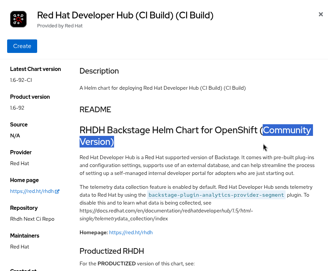Click the Maintainers label
Image resolution: width=328 pixels, height=271 pixels.
tap(25, 236)
